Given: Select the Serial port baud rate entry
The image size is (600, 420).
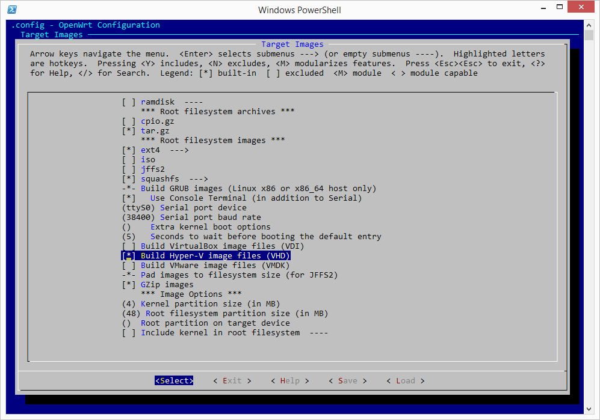Looking at the screenshot, I should [x=191, y=217].
